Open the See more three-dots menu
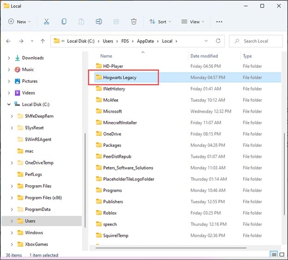Viewport: 288px width, 260px height. 219,22
